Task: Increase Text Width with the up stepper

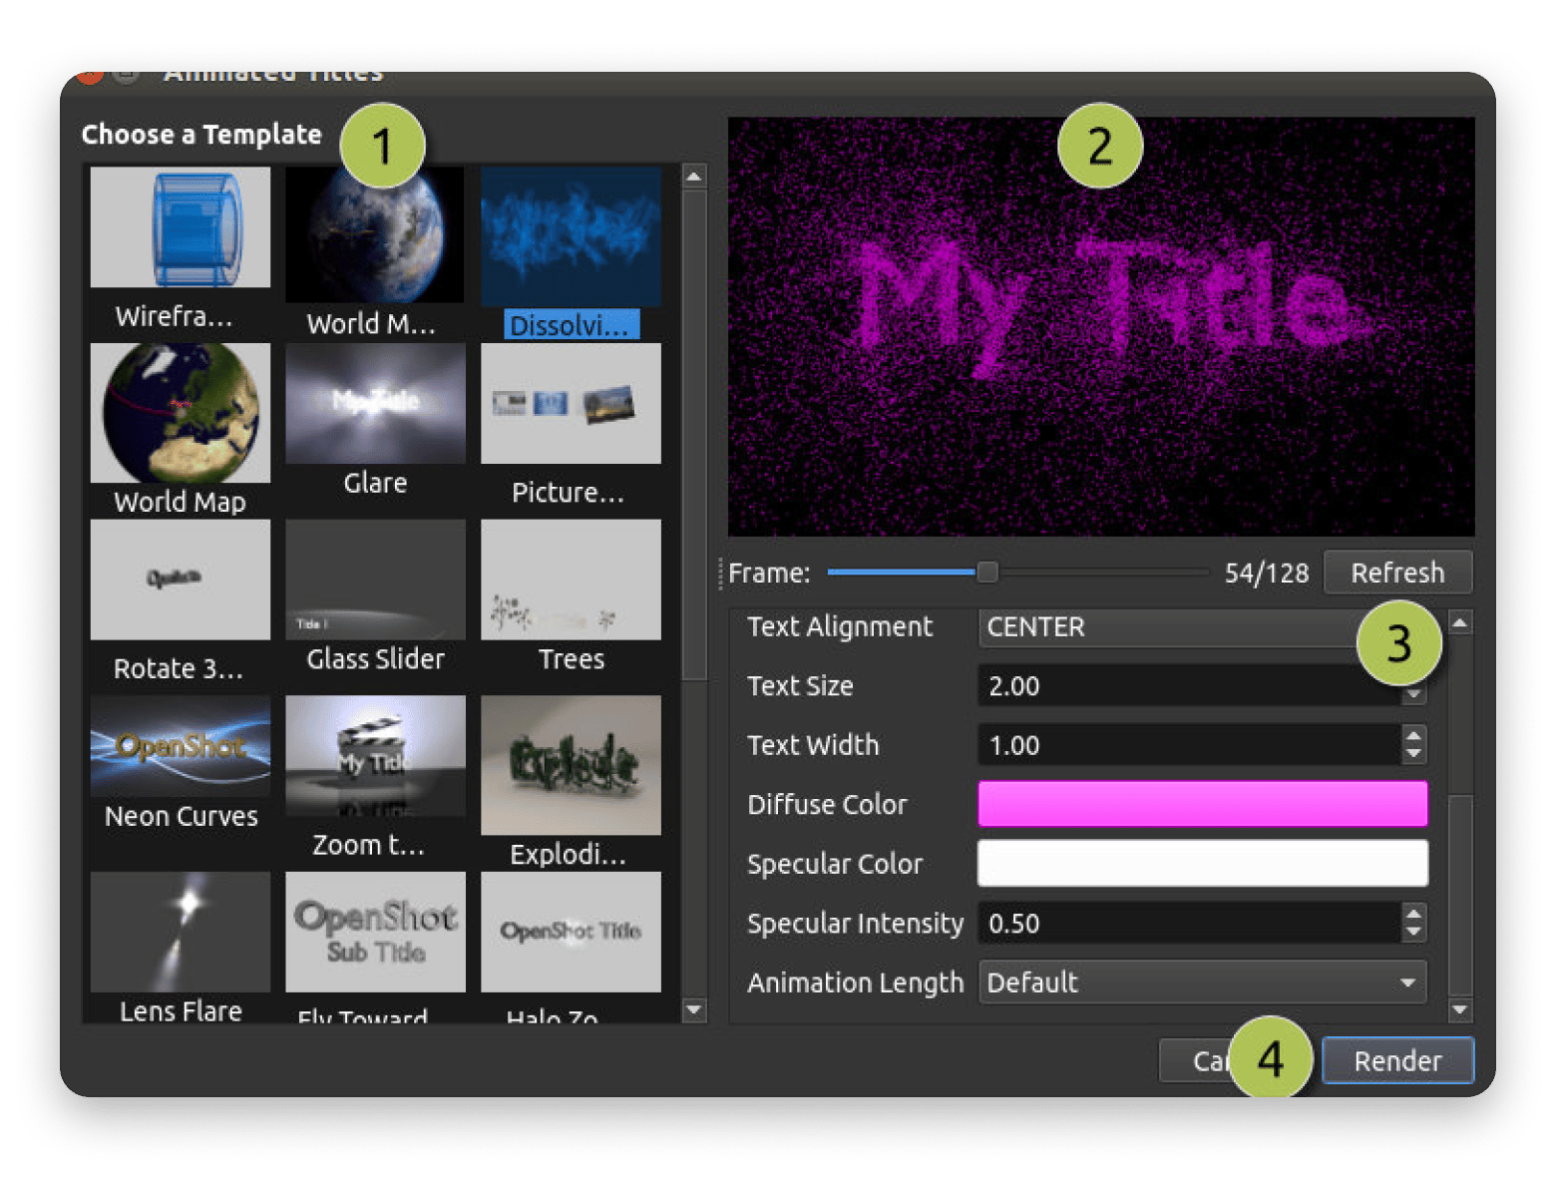Action: tap(1413, 738)
